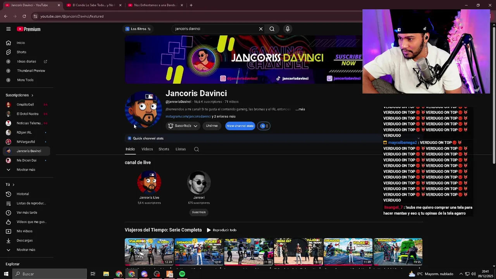This screenshot has height=279, width=496.
Task: Open Me Dicen Dai subscription channel
Action: pyautogui.click(x=26, y=160)
